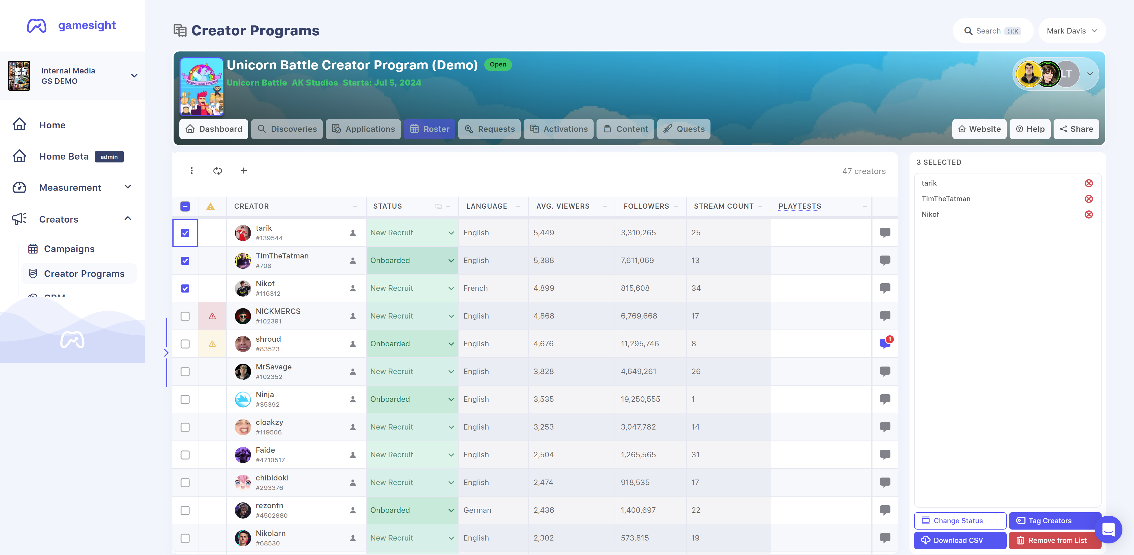The height and width of the screenshot is (555, 1134).
Task: Open the Quests tab
Action: [x=684, y=129]
